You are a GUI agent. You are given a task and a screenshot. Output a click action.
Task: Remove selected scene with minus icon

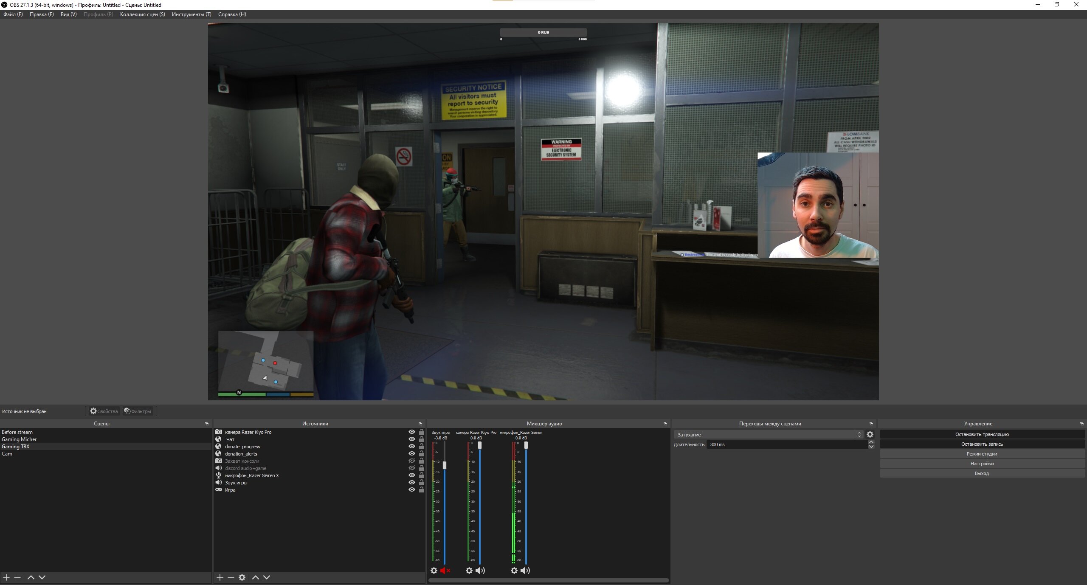[x=17, y=577]
